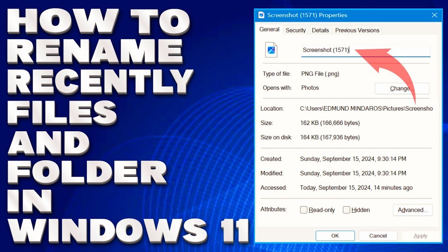Viewport: 448px width, 252px height.
Task: Click the Accessed 14 minutes ago value
Action: coord(356,188)
